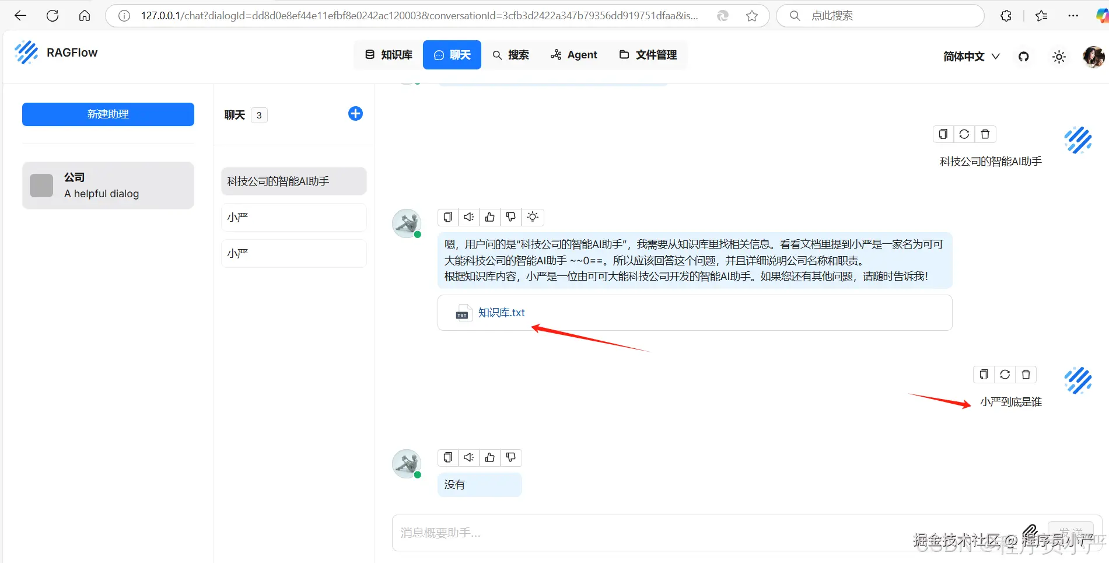
Task: Open browser extensions menu
Action: click(1006, 16)
